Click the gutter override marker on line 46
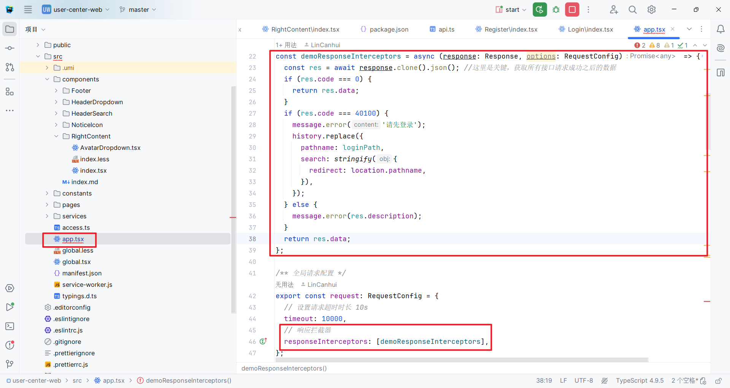This screenshot has width=730, height=388. pos(263,341)
